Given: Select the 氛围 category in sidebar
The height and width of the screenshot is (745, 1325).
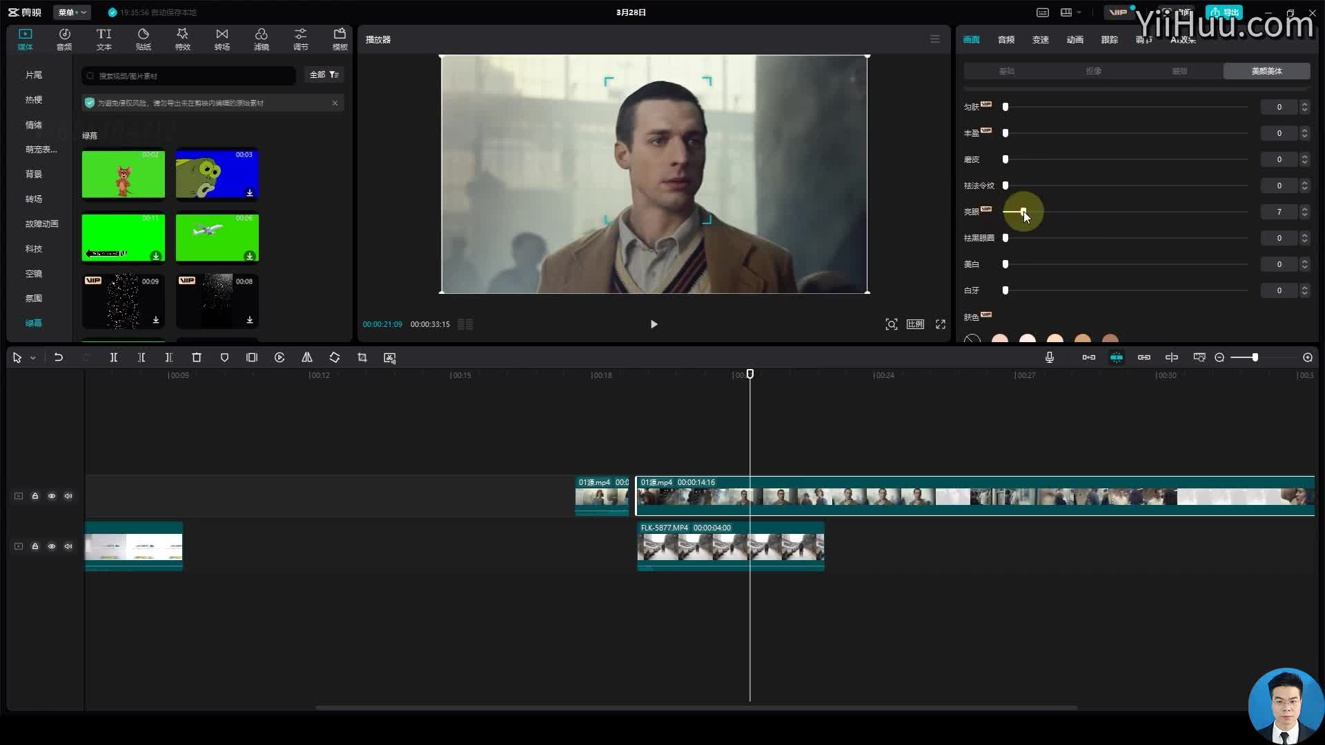Looking at the screenshot, I should [x=34, y=298].
